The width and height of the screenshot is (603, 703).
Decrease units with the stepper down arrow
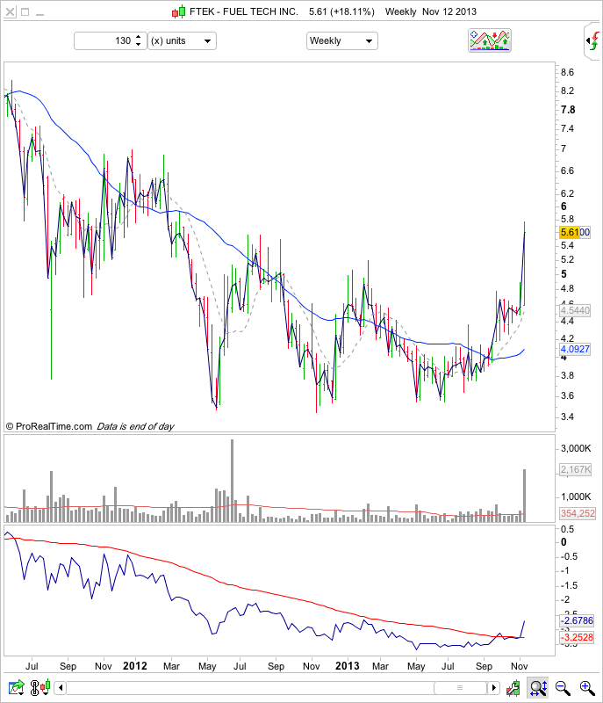139,45
